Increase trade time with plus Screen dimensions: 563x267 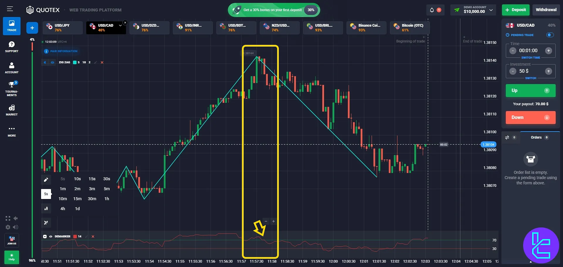pyautogui.click(x=549, y=51)
